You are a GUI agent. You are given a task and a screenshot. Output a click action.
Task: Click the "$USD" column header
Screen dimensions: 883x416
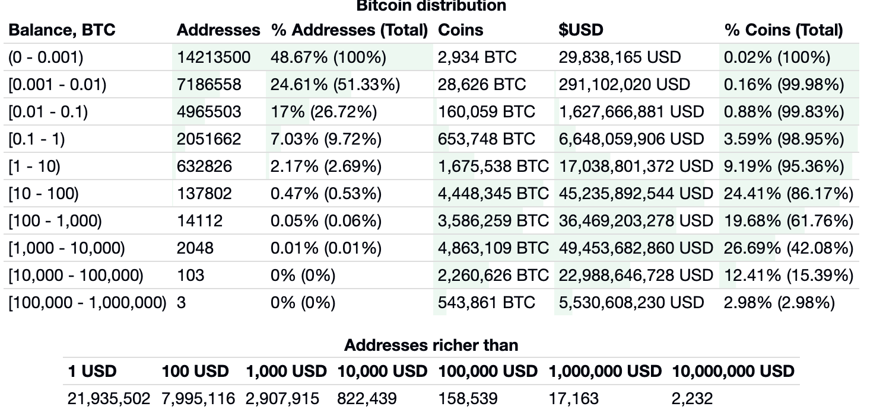coord(580,30)
